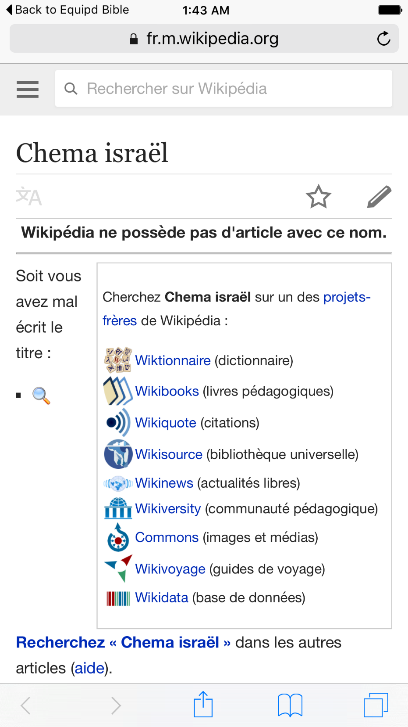Open Safari share sheet
408x727 pixels.
point(203,705)
